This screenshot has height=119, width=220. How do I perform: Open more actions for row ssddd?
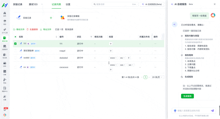click(155, 58)
